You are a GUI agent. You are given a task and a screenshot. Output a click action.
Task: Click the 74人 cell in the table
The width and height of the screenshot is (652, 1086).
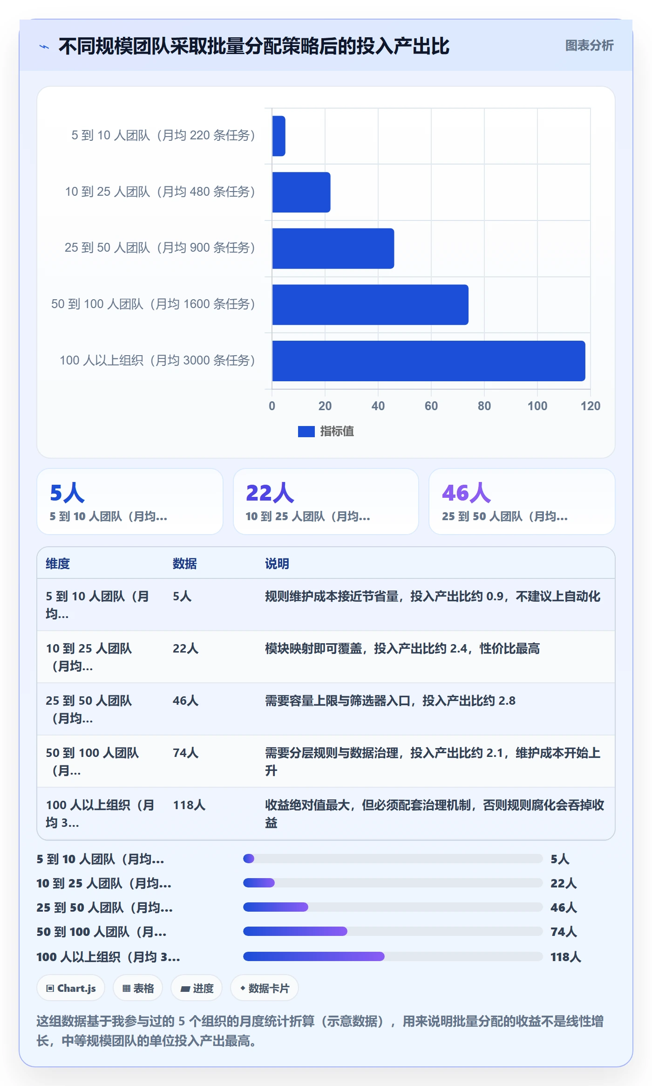[x=186, y=753]
